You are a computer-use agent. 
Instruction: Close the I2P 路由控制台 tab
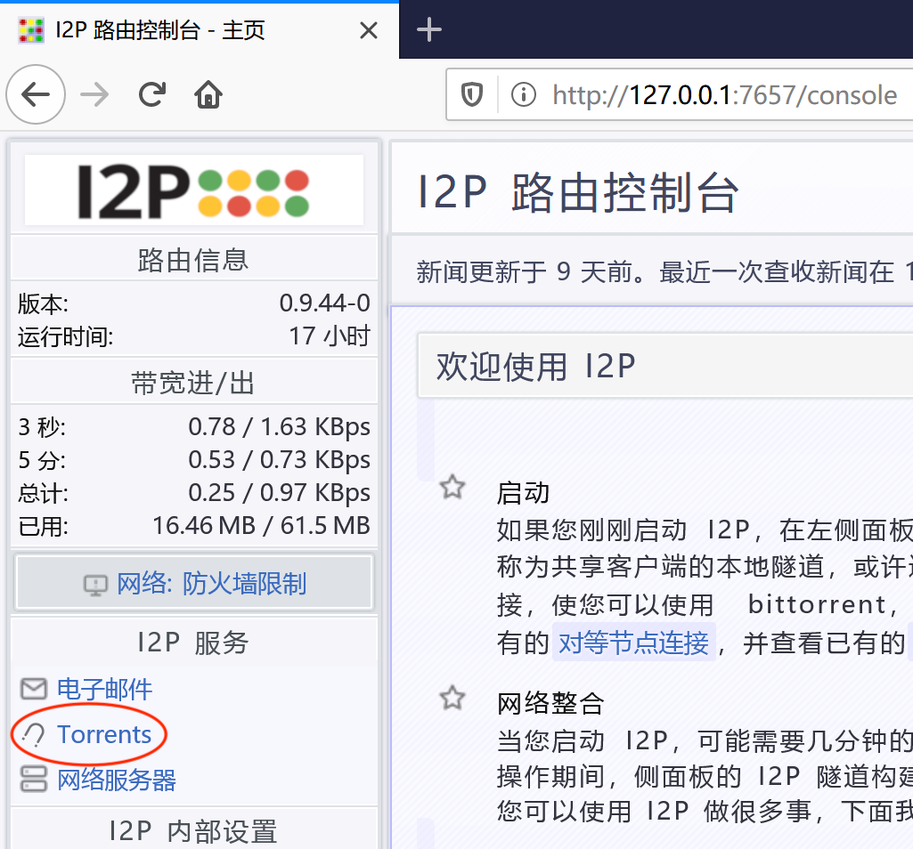(x=368, y=31)
